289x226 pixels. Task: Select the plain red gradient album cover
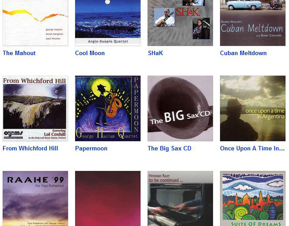click(108, 198)
